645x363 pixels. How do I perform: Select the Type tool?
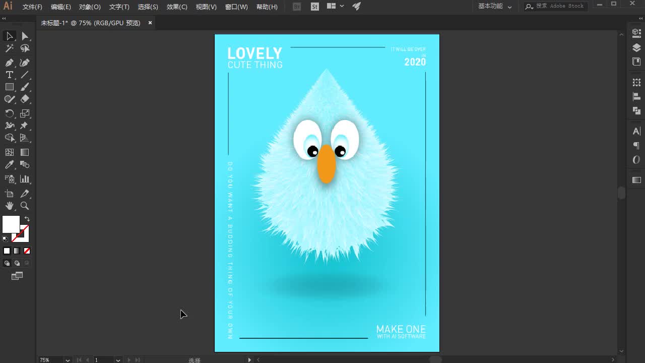[x=10, y=75]
